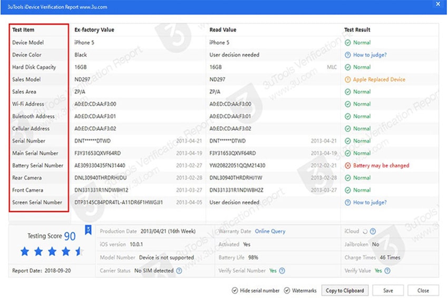448x298 pixels.
Task: Click the question icon beside Device Color
Action: click(x=347, y=55)
